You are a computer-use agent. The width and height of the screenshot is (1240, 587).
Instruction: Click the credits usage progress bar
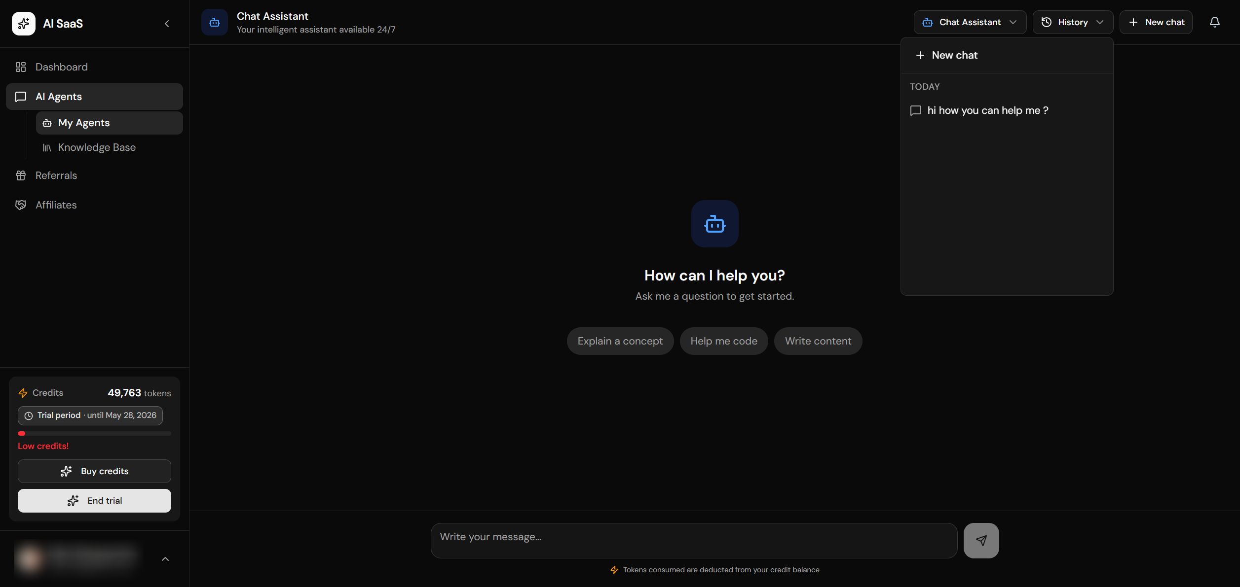coord(94,434)
